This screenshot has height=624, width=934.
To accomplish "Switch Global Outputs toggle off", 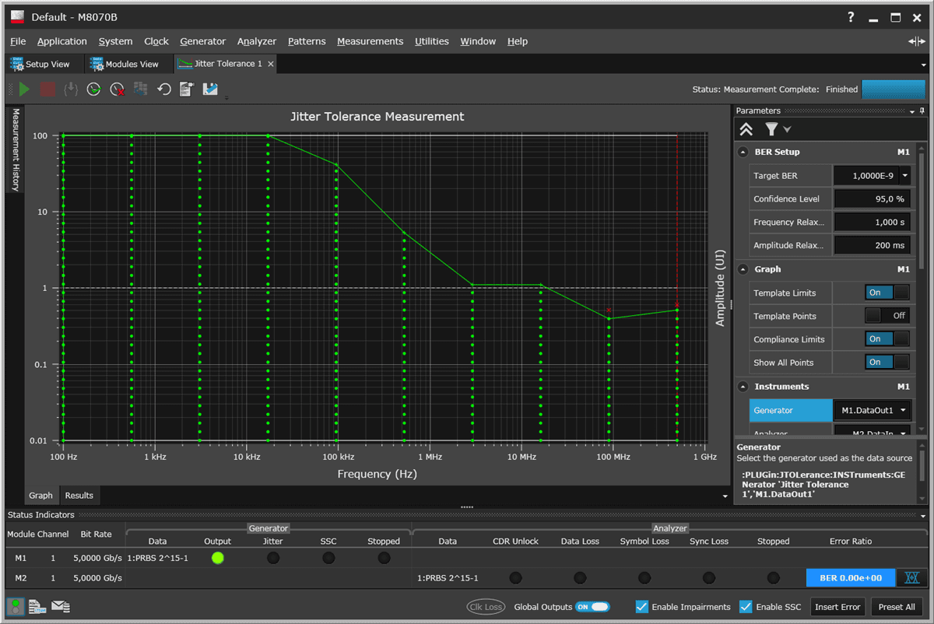I will tap(592, 606).
